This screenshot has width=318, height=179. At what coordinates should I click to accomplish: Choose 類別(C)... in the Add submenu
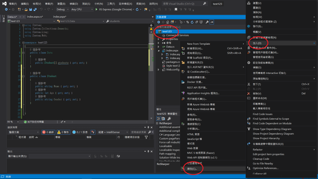coord(213,169)
